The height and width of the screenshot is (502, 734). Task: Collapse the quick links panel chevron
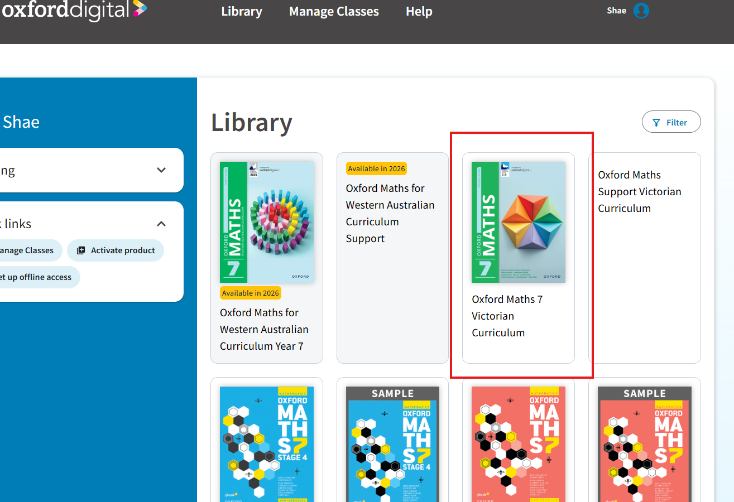pos(161,224)
